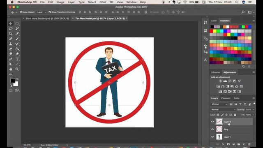Toggle lock all padlock icon
This screenshot has width=263, height=148.
pos(235,115)
